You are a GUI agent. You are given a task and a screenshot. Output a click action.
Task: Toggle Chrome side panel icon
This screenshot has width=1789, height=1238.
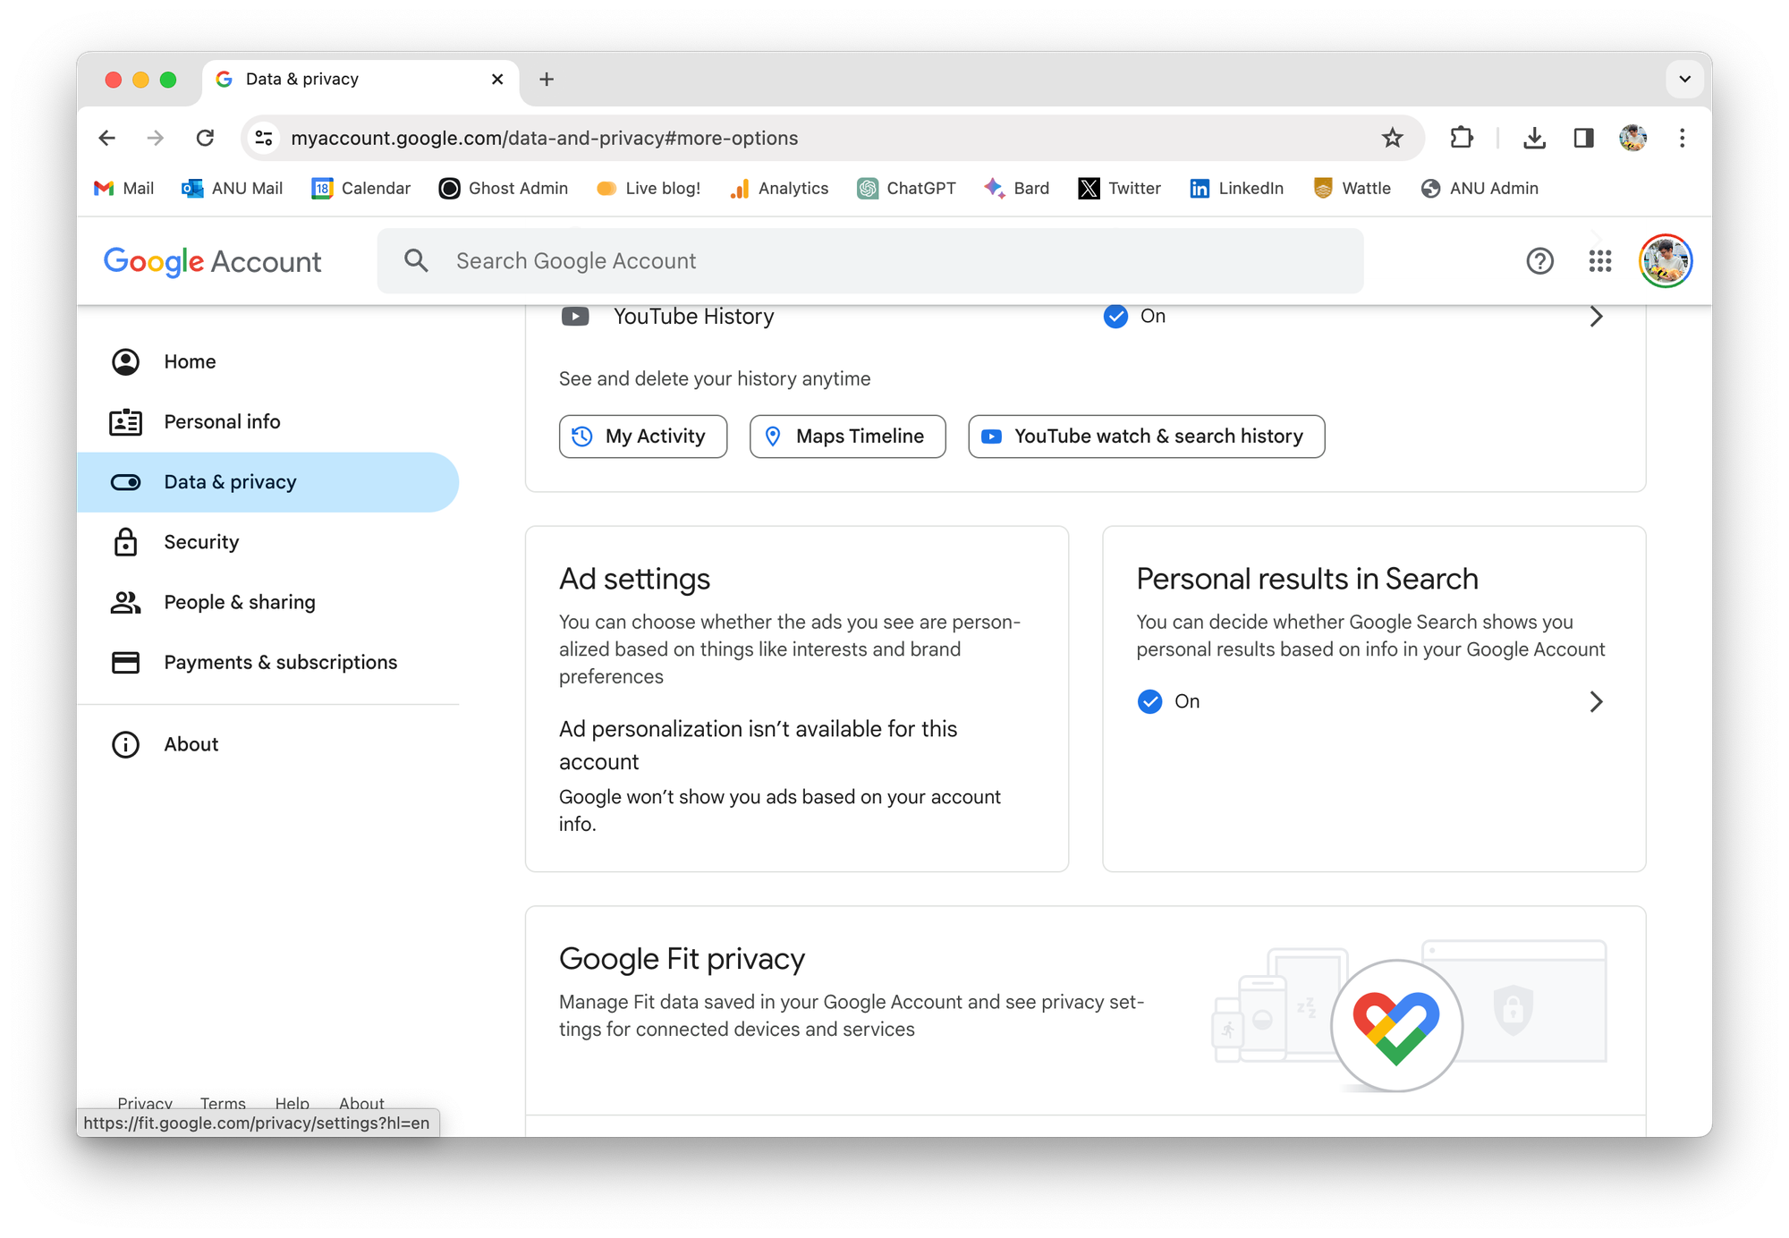coord(1583,138)
